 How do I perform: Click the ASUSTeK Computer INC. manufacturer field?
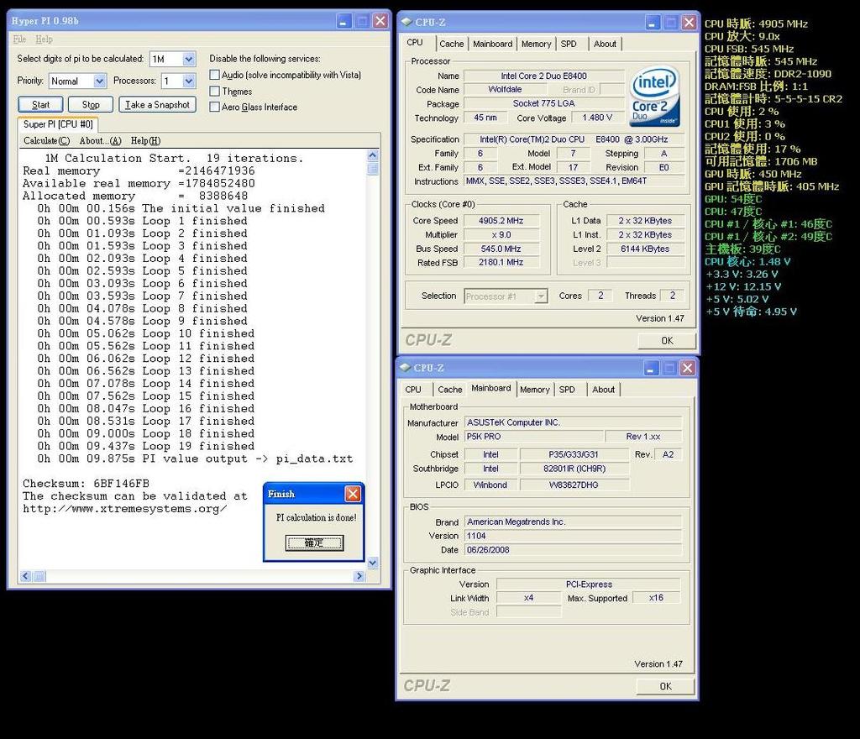(573, 422)
